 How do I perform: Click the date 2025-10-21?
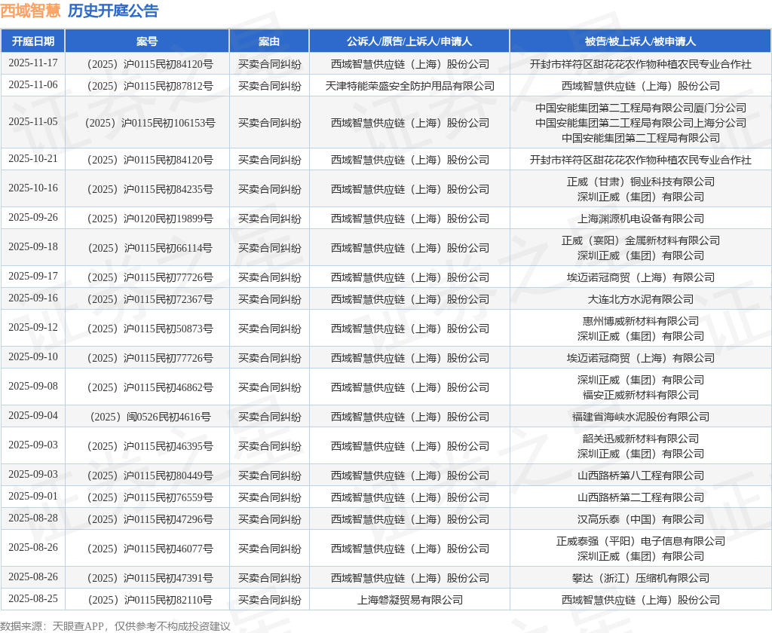pyautogui.click(x=33, y=159)
